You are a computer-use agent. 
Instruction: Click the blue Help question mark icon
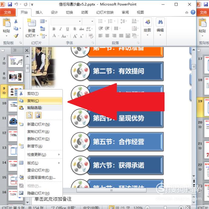[x=193, y=12]
